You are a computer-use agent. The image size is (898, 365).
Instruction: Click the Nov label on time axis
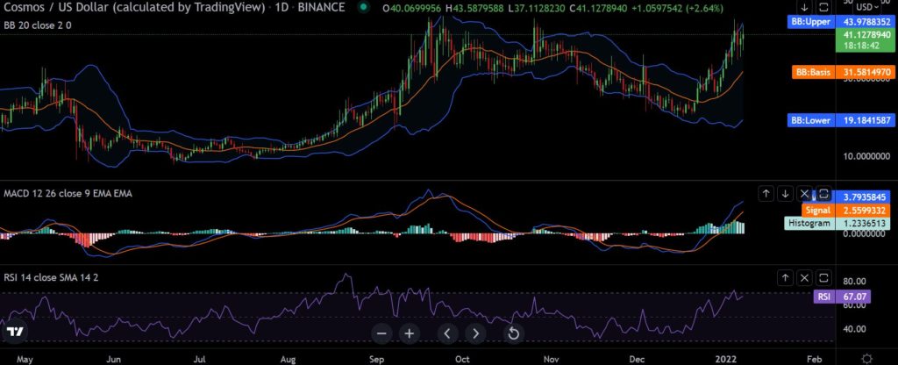pos(551,359)
